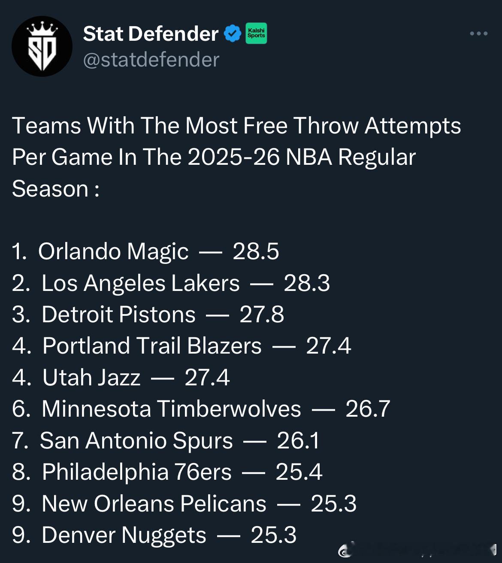Viewport: 502px width, 563px height.
Task: Select the Los Angeles Lakers entry
Action: (x=140, y=283)
